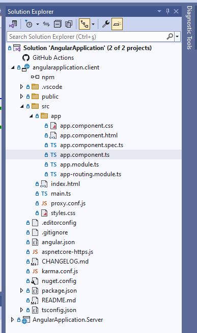Viewport: 197px width, 333px height.
Task: Open the Diagnostic Tools side tab
Action: [x=189, y=28]
